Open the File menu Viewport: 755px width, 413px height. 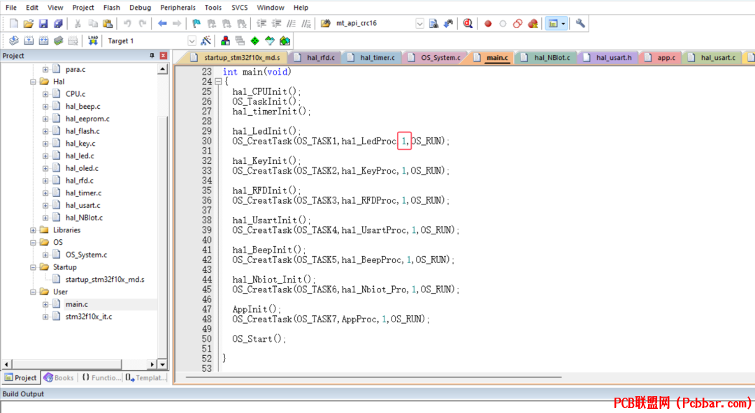(11, 8)
